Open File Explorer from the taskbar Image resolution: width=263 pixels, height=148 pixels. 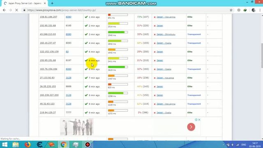pyautogui.click(x=16, y=144)
